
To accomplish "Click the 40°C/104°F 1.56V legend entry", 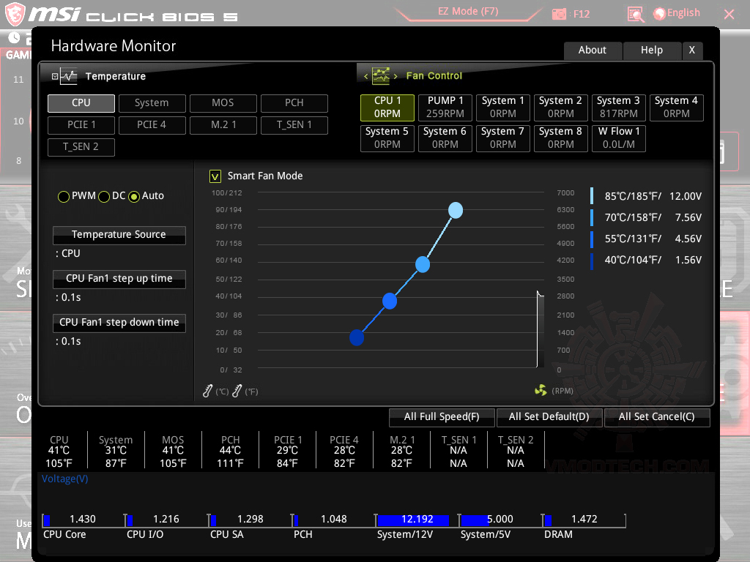I will pos(646,260).
